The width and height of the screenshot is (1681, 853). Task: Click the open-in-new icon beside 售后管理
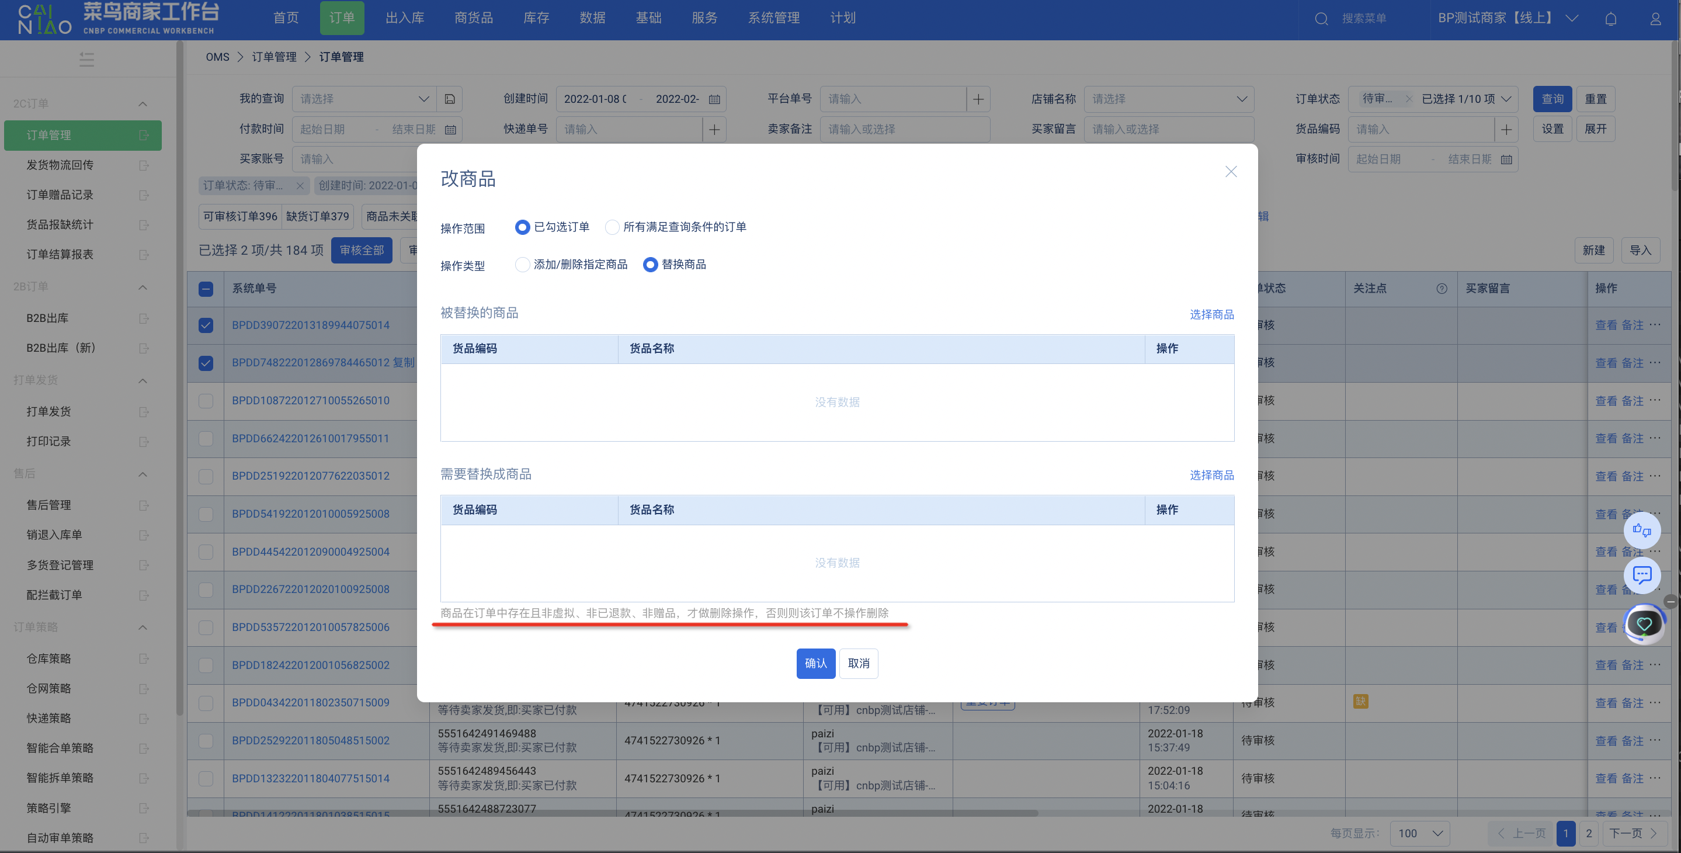click(144, 505)
